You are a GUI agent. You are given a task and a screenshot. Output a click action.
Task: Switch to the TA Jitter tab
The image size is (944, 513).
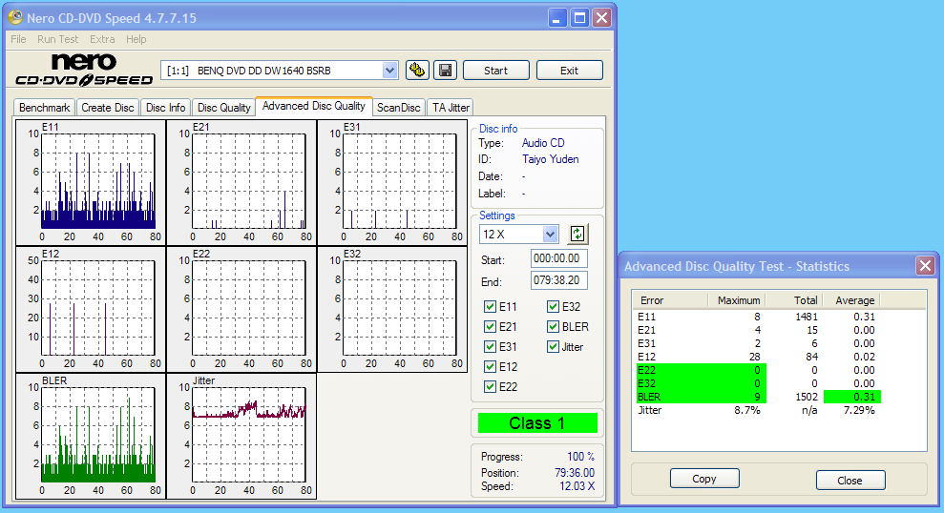[x=451, y=108]
